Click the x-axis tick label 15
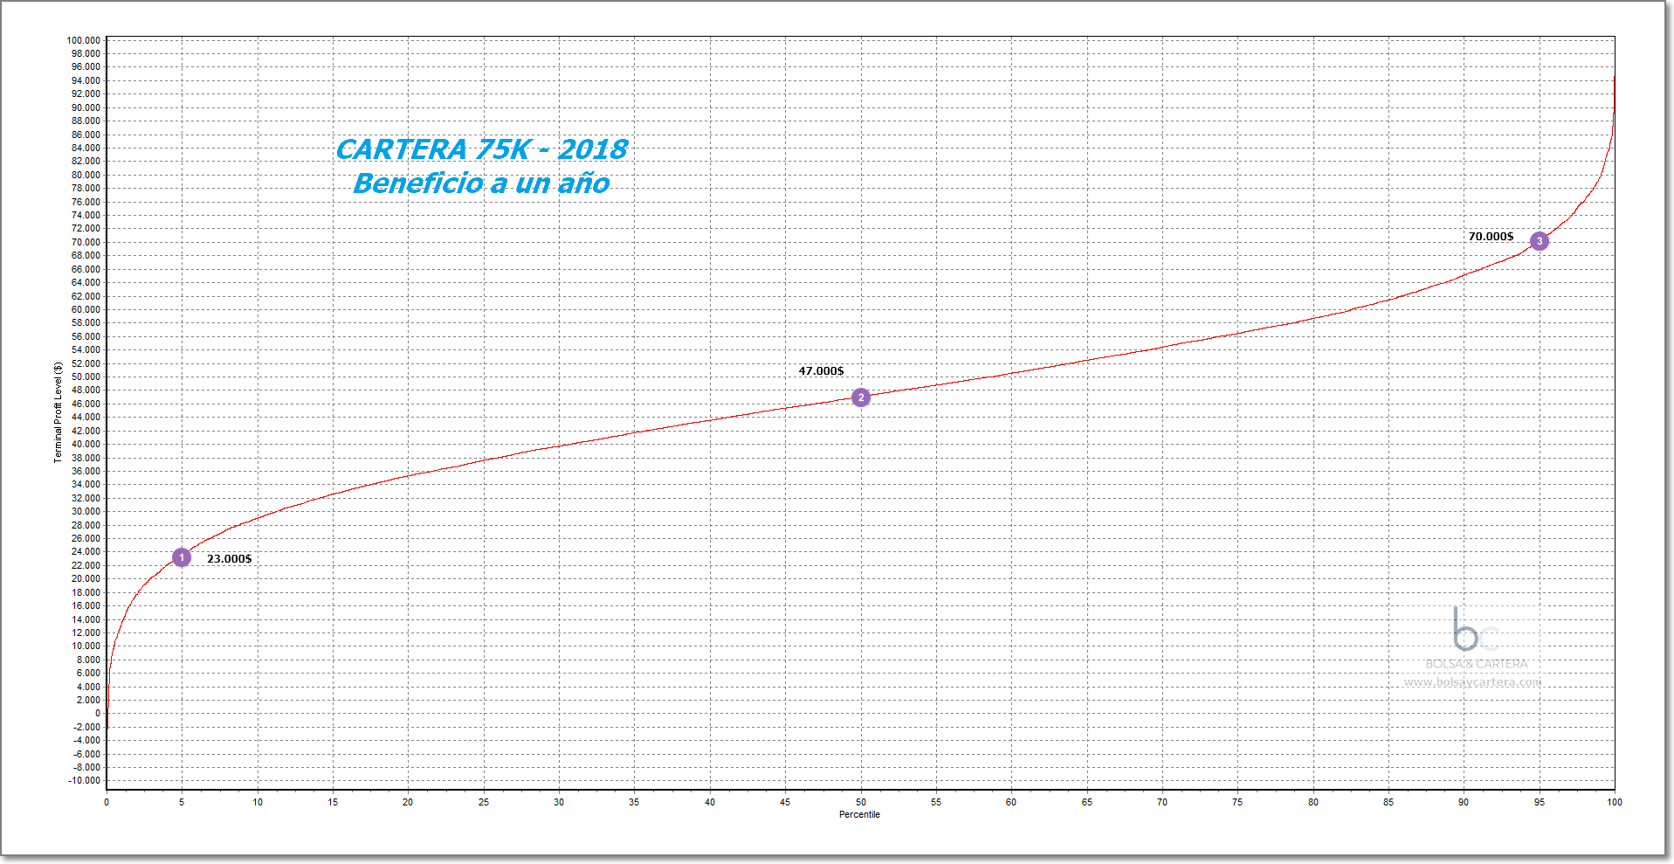This screenshot has width=1674, height=864. (333, 802)
